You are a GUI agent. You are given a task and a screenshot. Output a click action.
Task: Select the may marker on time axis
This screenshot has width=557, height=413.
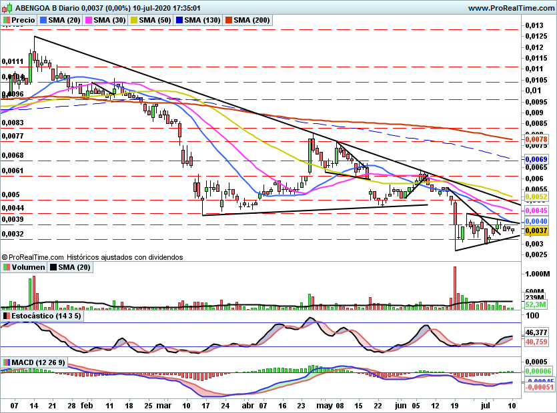pyautogui.click(x=324, y=406)
